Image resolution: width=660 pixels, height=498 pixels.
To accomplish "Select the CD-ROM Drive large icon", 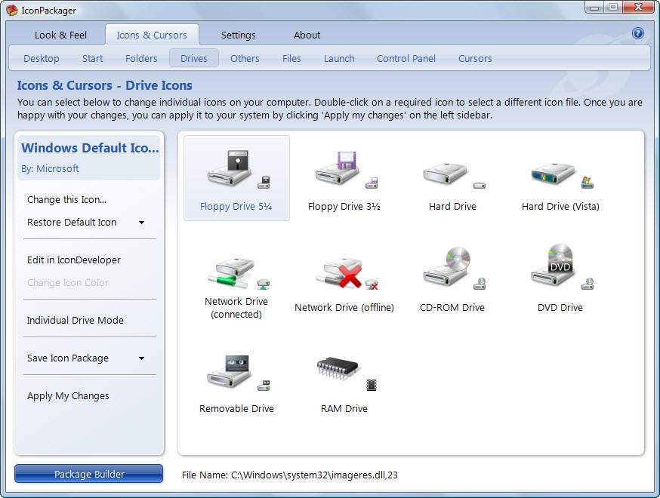I will (x=446, y=266).
